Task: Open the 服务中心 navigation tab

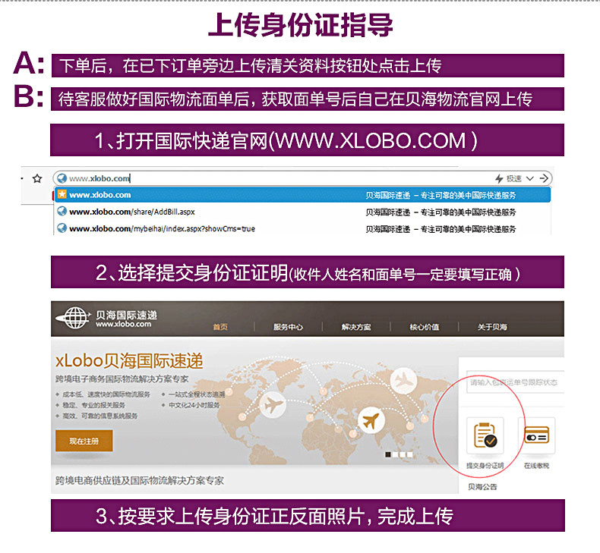Action: click(288, 327)
